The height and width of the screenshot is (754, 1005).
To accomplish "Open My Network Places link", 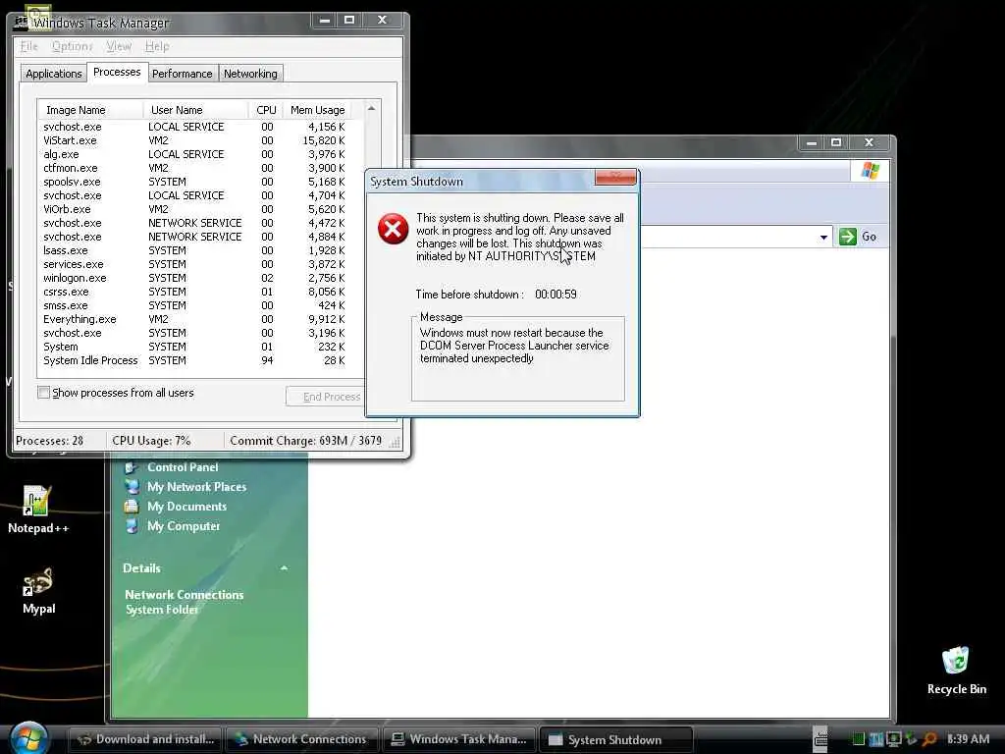I will click(196, 487).
